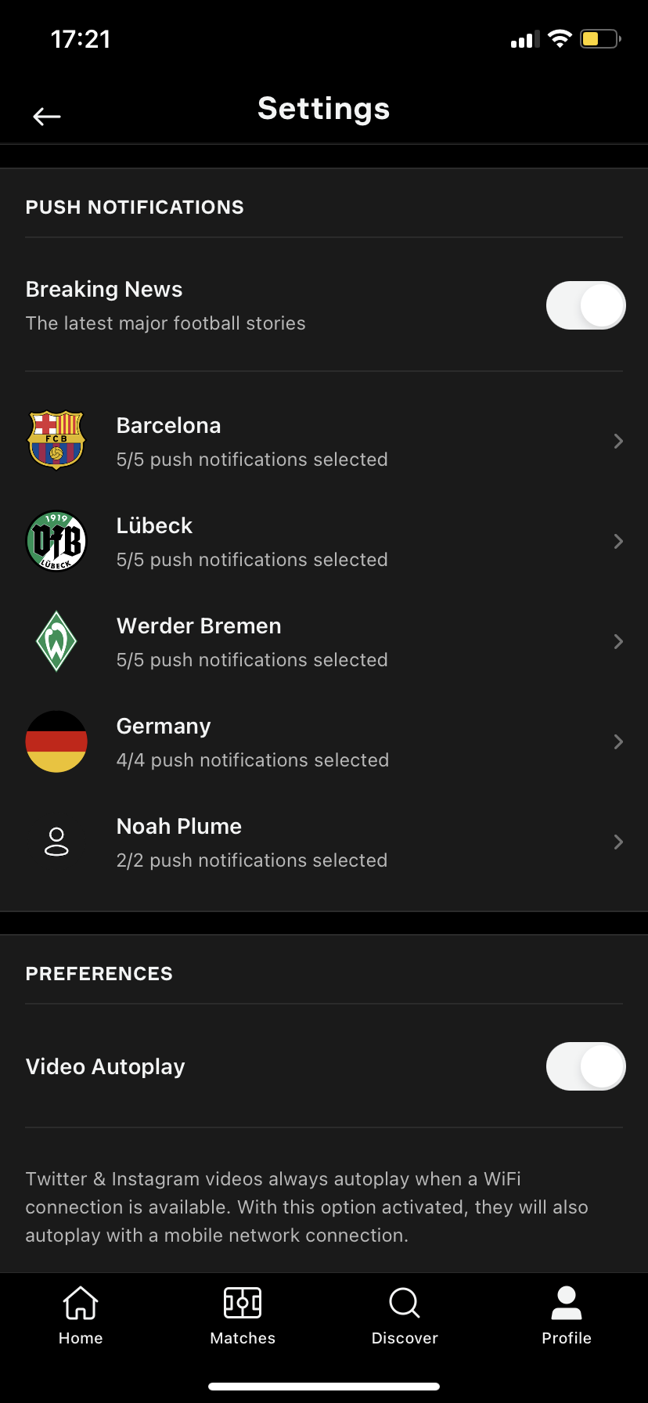The height and width of the screenshot is (1403, 648).
Task: Disable the Video Autoplay switch
Action: (585, 1066)
